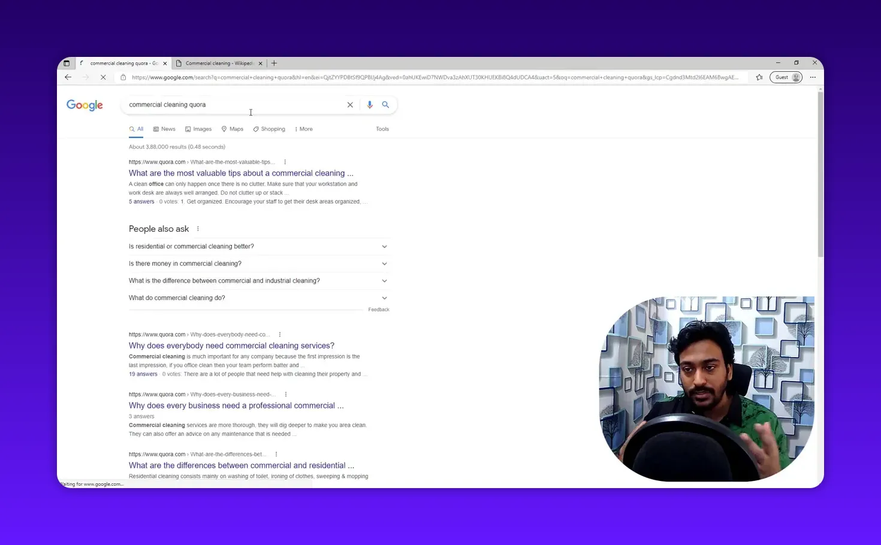The height and width of the screenshot is (545, 881).
Task: Start a voice search with the microphone icon
Action: pyautogui.click(x=369, y=104)
